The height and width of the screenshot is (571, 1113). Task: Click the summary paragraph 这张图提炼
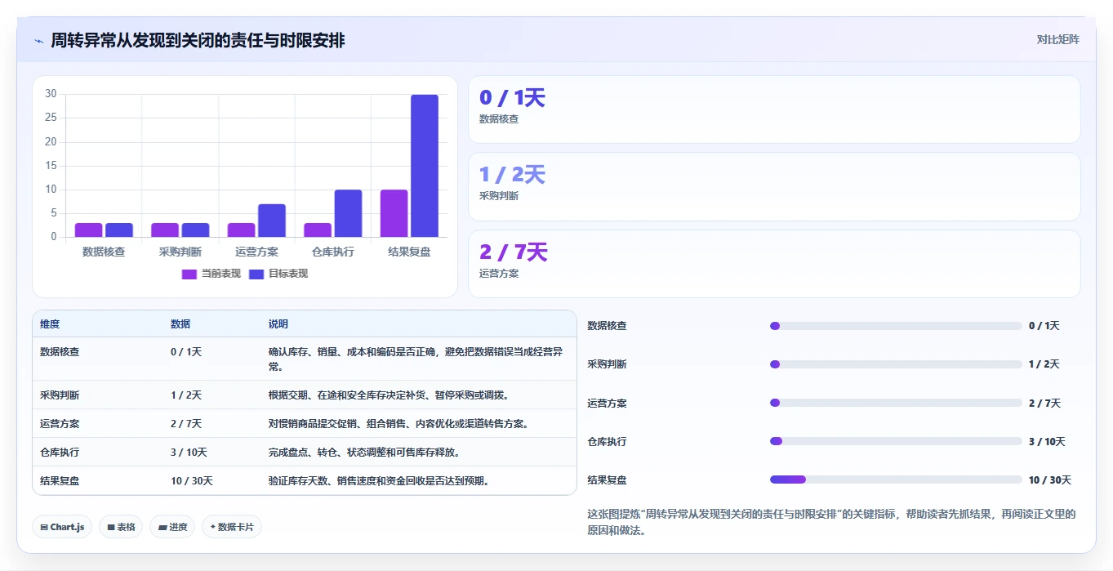coord(831,523)
